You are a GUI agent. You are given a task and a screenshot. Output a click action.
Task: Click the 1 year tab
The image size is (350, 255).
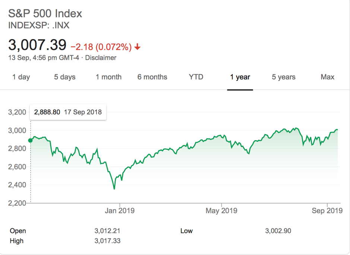point(240,77)
